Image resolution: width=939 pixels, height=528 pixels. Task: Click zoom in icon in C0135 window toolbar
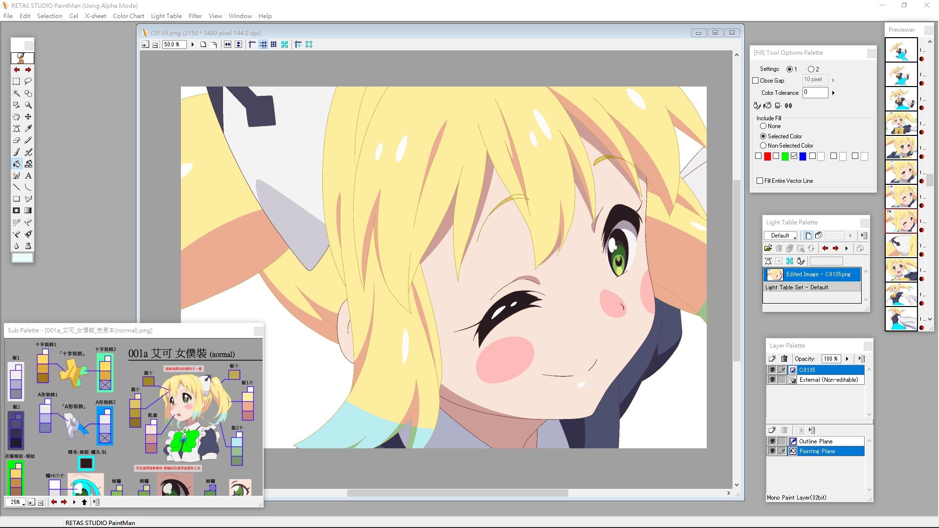145,44
